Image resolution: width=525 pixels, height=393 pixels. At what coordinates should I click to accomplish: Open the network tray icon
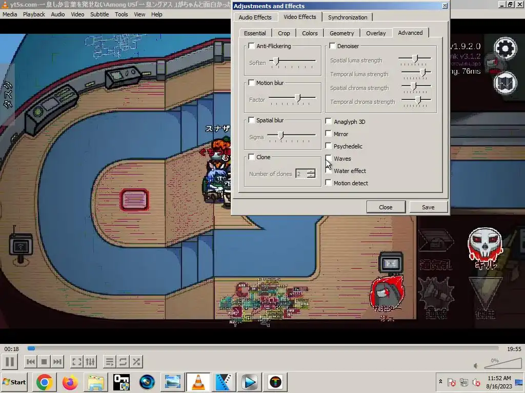click(x=463, y=382)
